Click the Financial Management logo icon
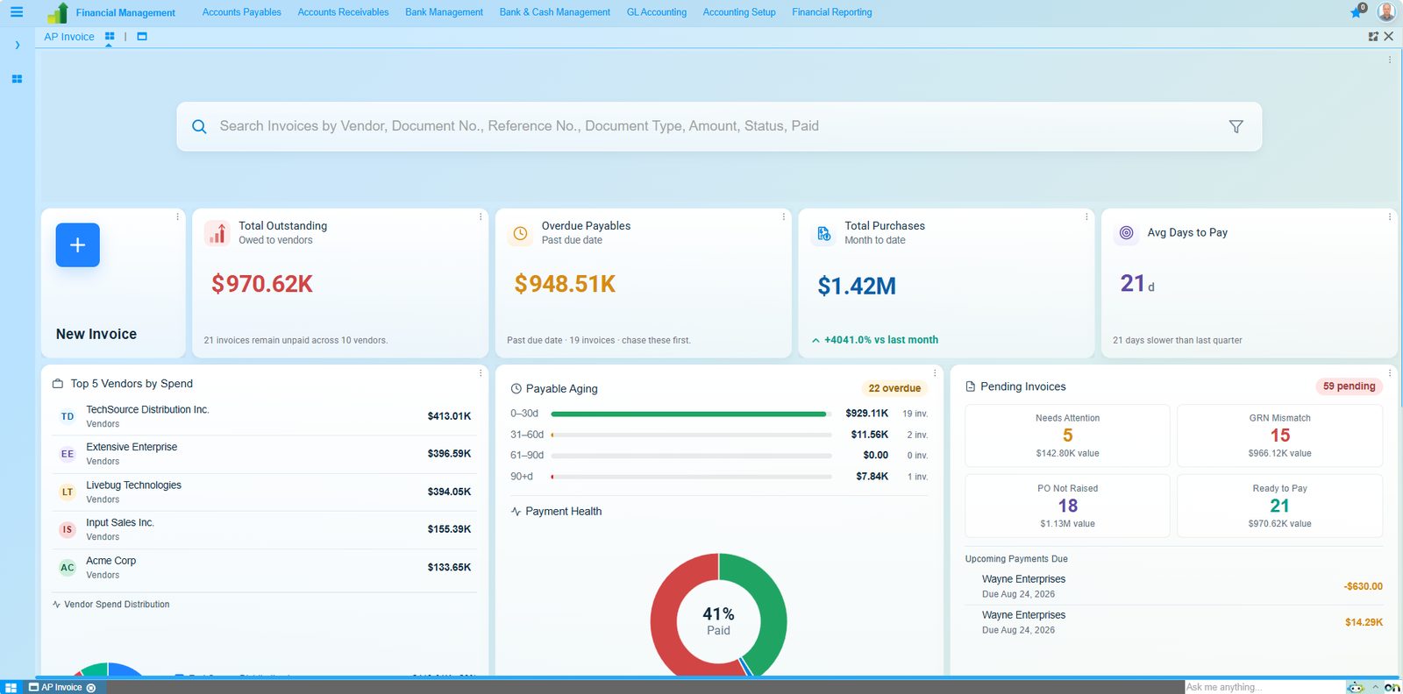The width and height of the screenshot is (1403, 694). click(58, 12)
